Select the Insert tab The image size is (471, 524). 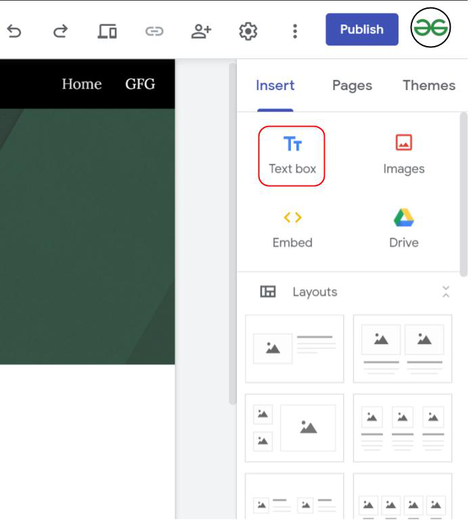point(275,85)
